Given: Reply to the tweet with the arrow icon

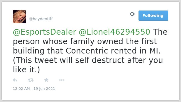Looking at the screenshot, I should (15, 80).
